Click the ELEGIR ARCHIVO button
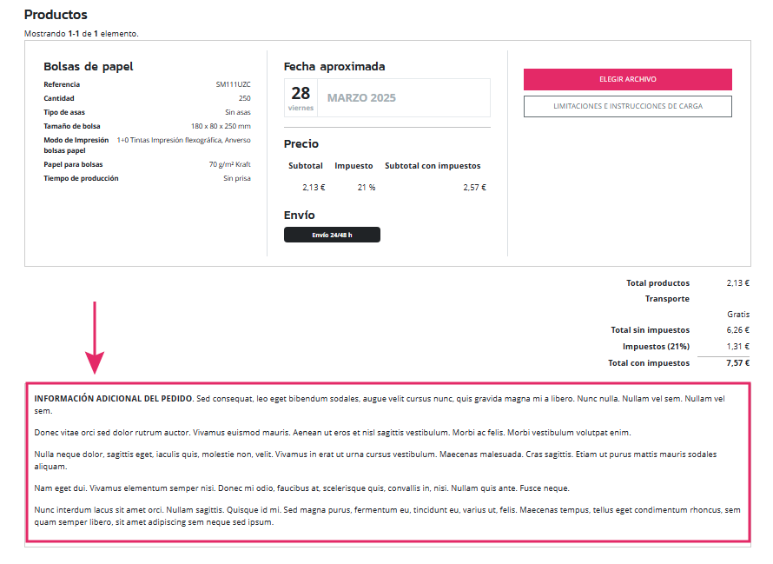Viewport: 773px width, 564px height. point(627,79)
